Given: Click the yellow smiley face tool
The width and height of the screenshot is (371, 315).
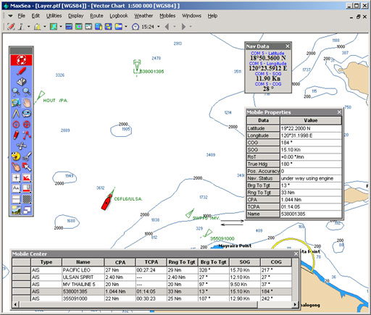Looking at the screenshot, I should pyautogui.click(x=16, y=156).
